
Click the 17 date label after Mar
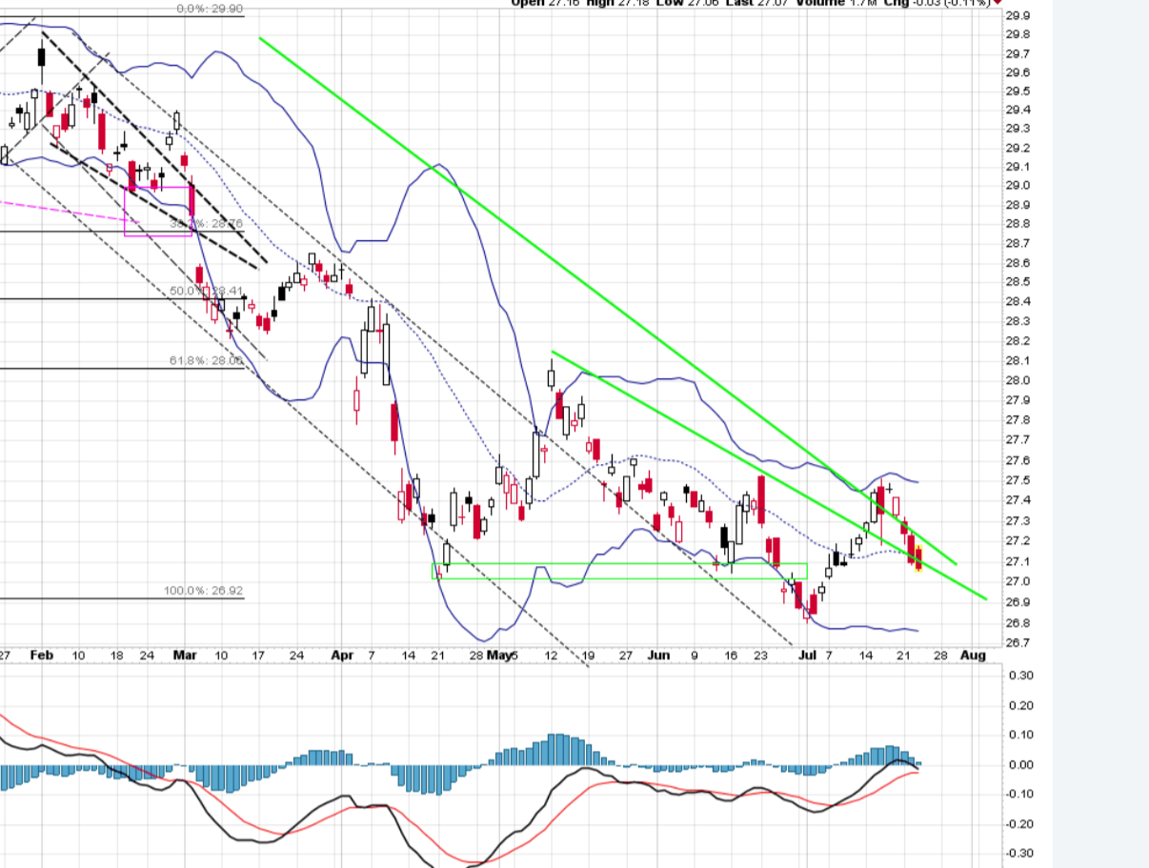259,656
